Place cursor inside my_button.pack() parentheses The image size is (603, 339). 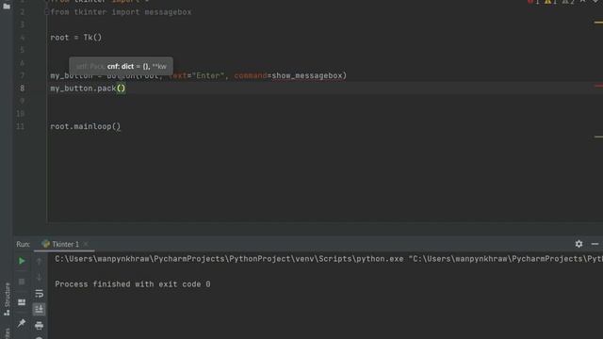122,89
